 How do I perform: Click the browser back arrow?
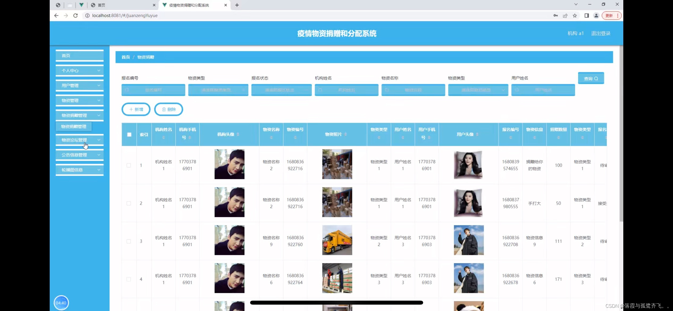[x=56, y=16]
